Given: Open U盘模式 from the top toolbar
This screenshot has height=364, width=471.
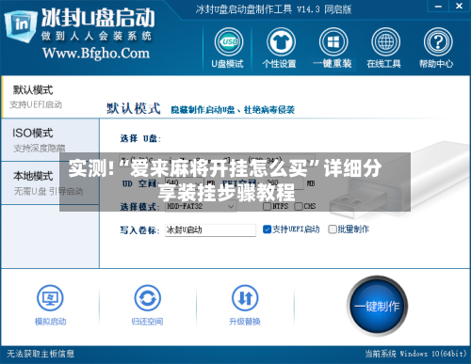Looking at the screenshot, I should click(228, 48).
